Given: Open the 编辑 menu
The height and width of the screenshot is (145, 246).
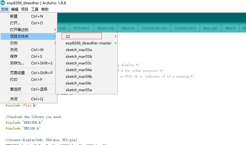Looking at the screenshot, I should coord(15,9).
